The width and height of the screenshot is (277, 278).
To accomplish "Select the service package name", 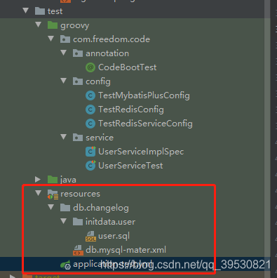I will coord(100,138).
